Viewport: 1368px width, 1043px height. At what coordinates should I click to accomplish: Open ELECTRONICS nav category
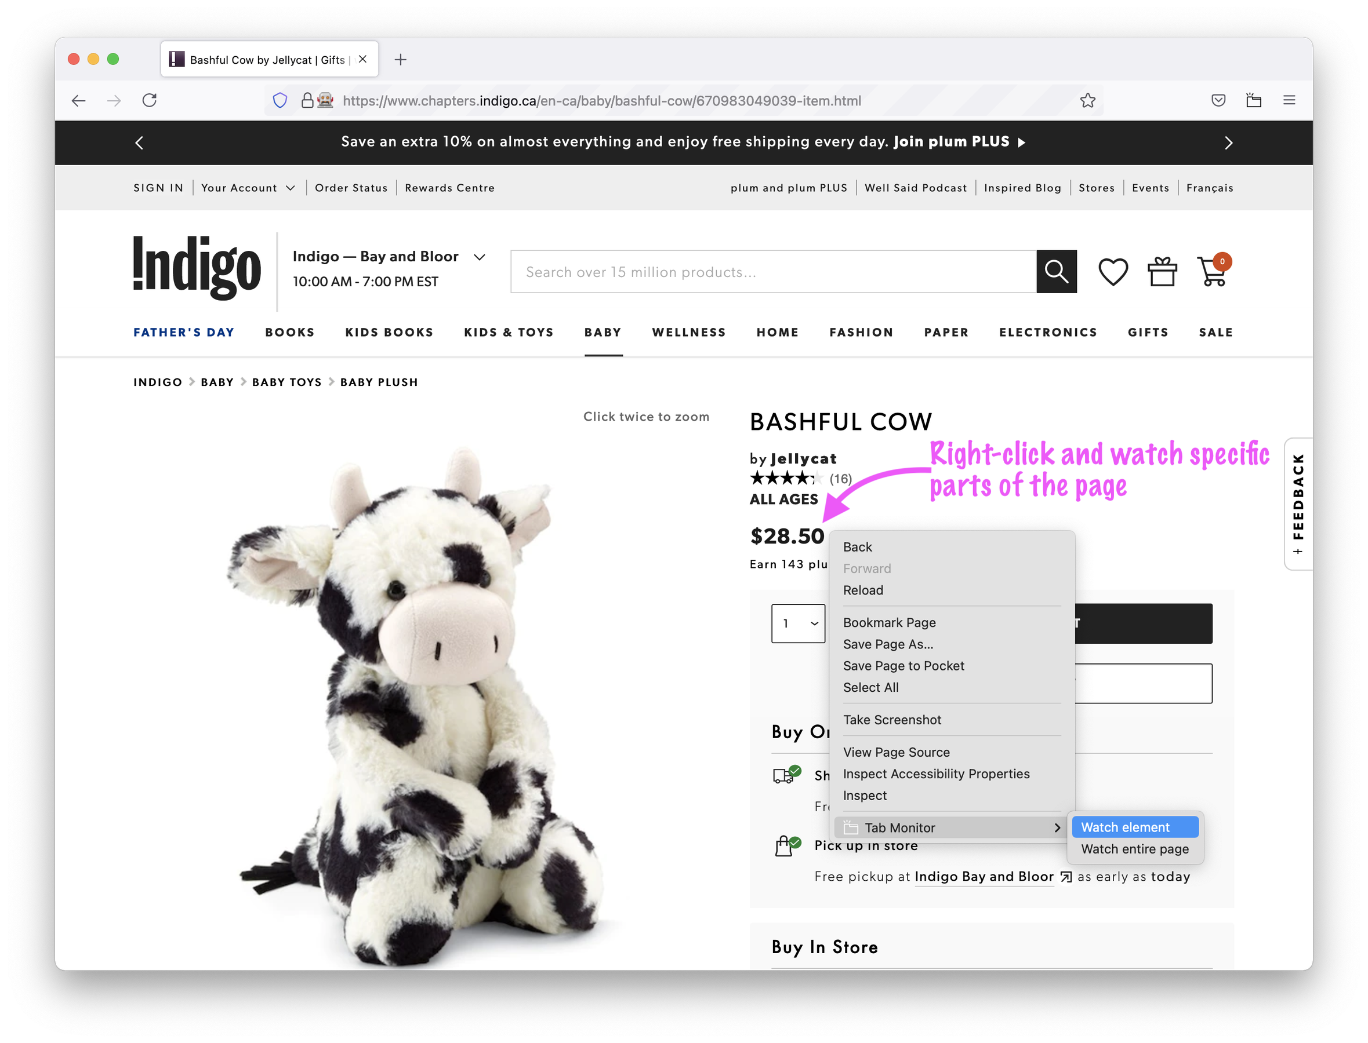pos(1048,333)
